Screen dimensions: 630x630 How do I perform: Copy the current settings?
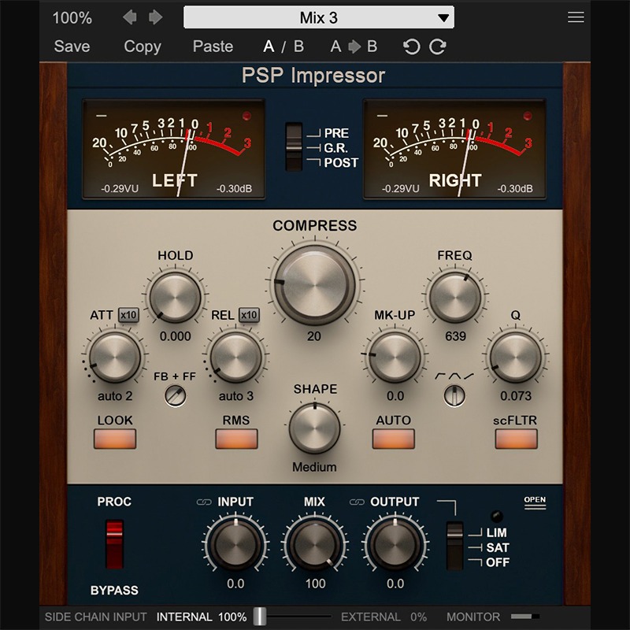(143, 46)
